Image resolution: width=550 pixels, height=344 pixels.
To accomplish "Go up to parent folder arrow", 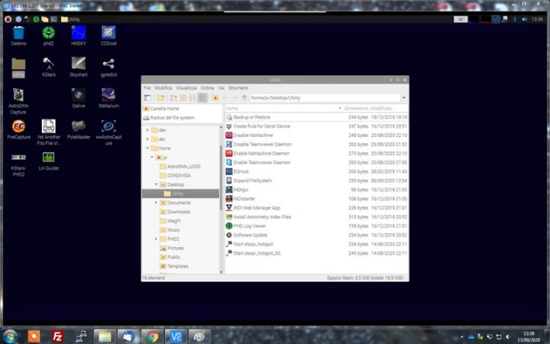I will click(244, 98).
